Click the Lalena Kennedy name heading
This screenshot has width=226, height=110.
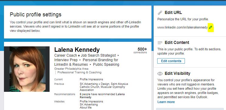coord(77,50)
